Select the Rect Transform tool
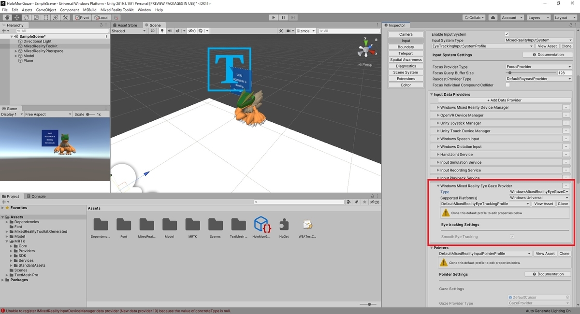The image size is (580, 314). coord(45,17)
